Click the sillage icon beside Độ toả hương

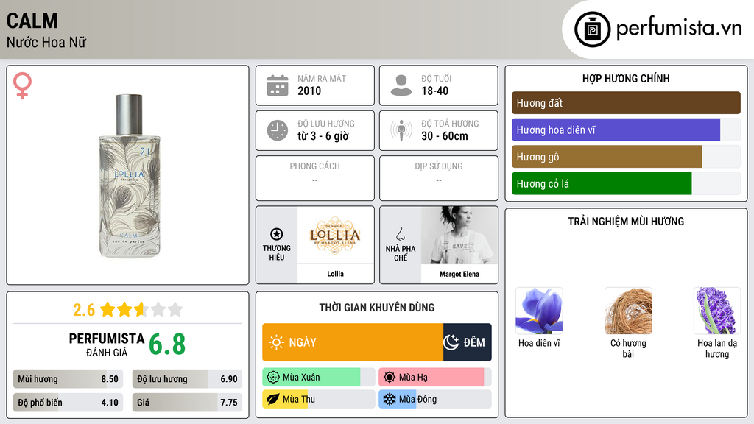point(401,130)
